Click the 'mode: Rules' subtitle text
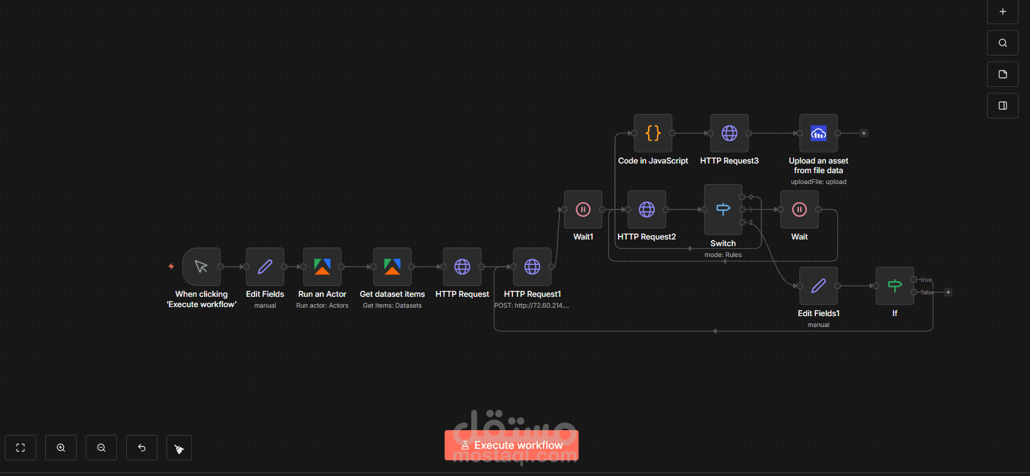The image size is (1030, 476). 723,255
